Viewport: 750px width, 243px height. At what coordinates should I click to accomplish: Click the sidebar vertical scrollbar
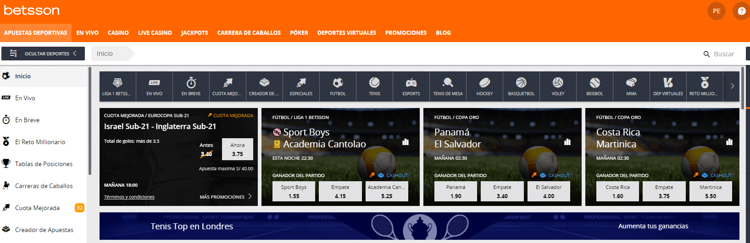click(90, 121)
